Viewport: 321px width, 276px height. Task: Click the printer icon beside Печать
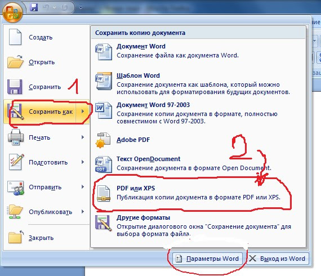(x=16, y=137)
